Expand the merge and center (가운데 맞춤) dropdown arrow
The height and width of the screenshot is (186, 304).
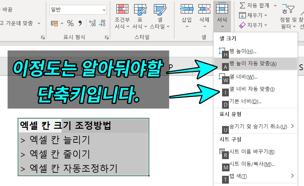click(39, 23)
